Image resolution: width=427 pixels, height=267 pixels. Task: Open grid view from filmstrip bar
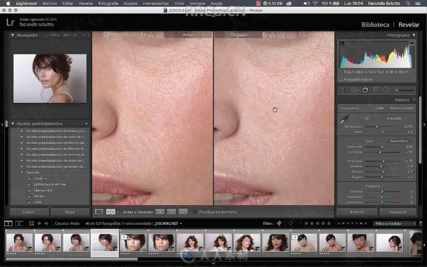[x=31, y=224]
